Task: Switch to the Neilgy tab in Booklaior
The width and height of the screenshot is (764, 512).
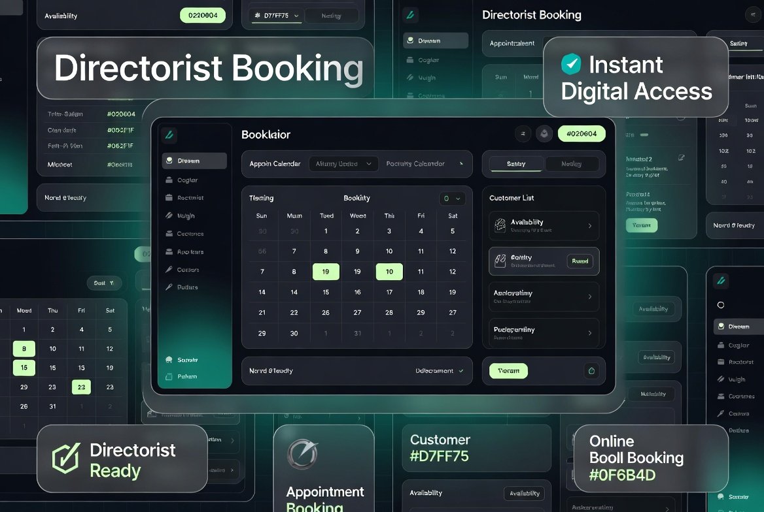Action: [x=571, y=164]
